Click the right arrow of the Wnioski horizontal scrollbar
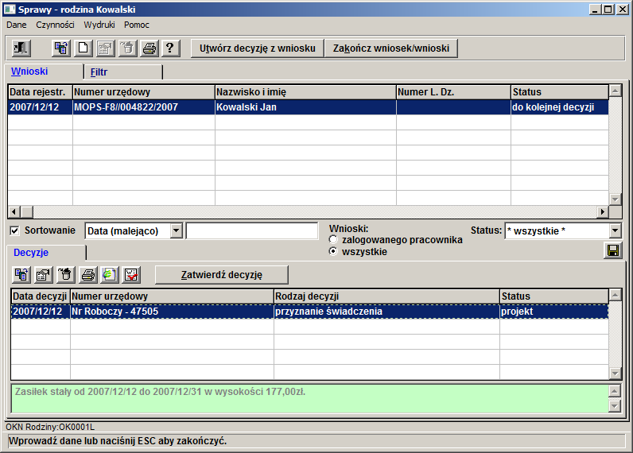Screen dimensions: 633x453 tap(602, 211)
